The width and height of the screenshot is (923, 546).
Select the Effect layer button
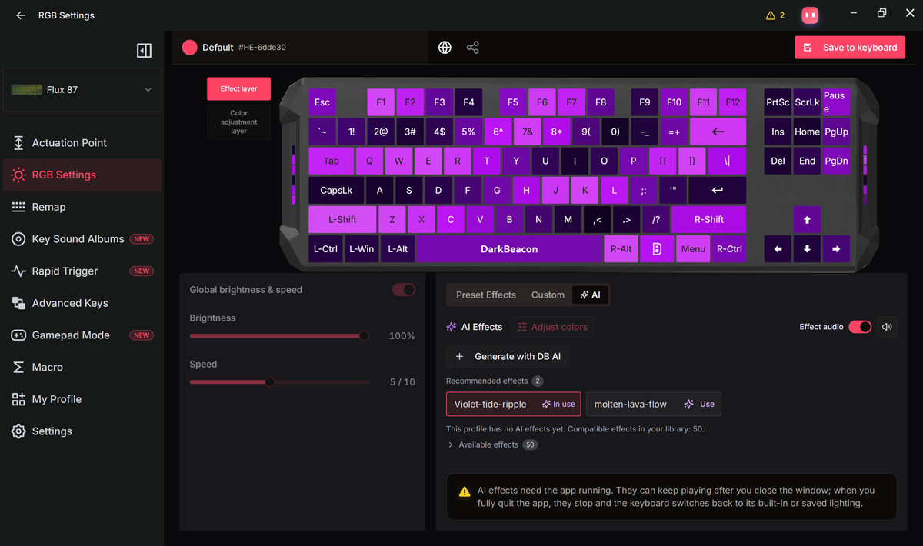click(238, 88)
